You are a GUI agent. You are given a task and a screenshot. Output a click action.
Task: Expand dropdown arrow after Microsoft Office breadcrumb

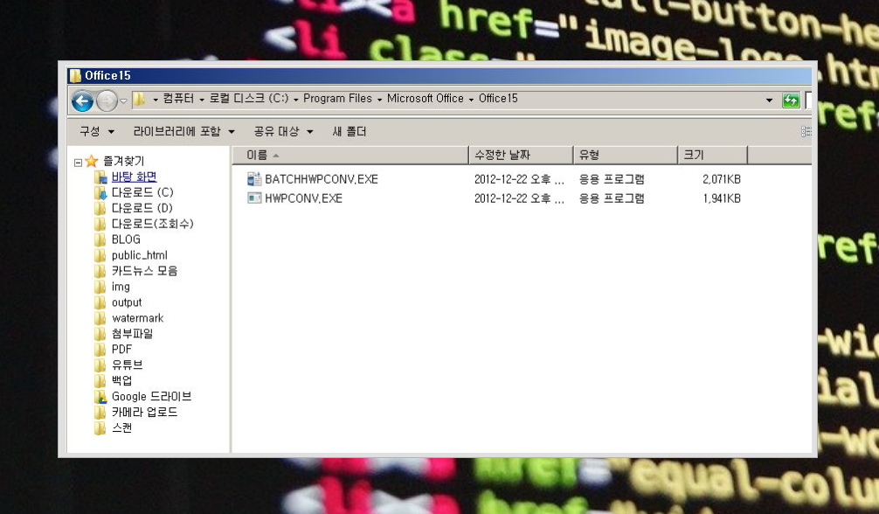(471, 100)
